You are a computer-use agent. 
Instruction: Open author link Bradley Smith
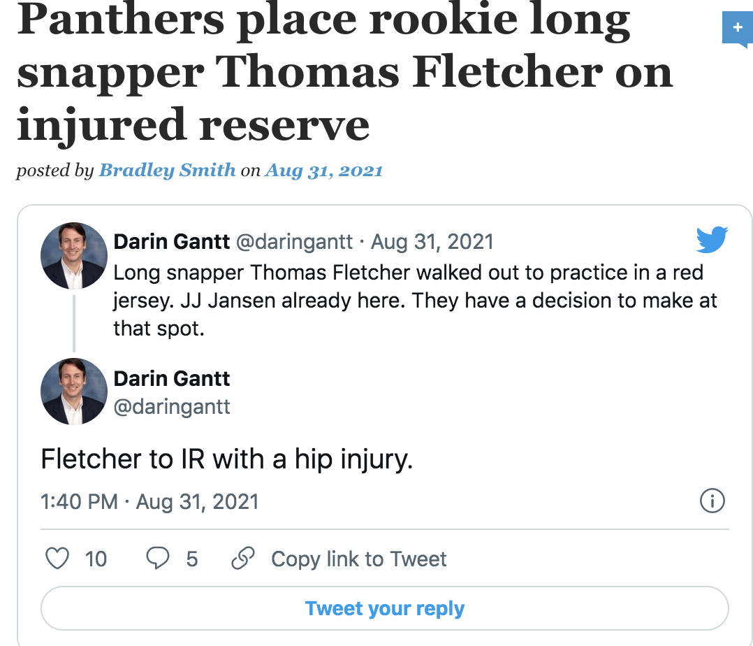point(167,170)
